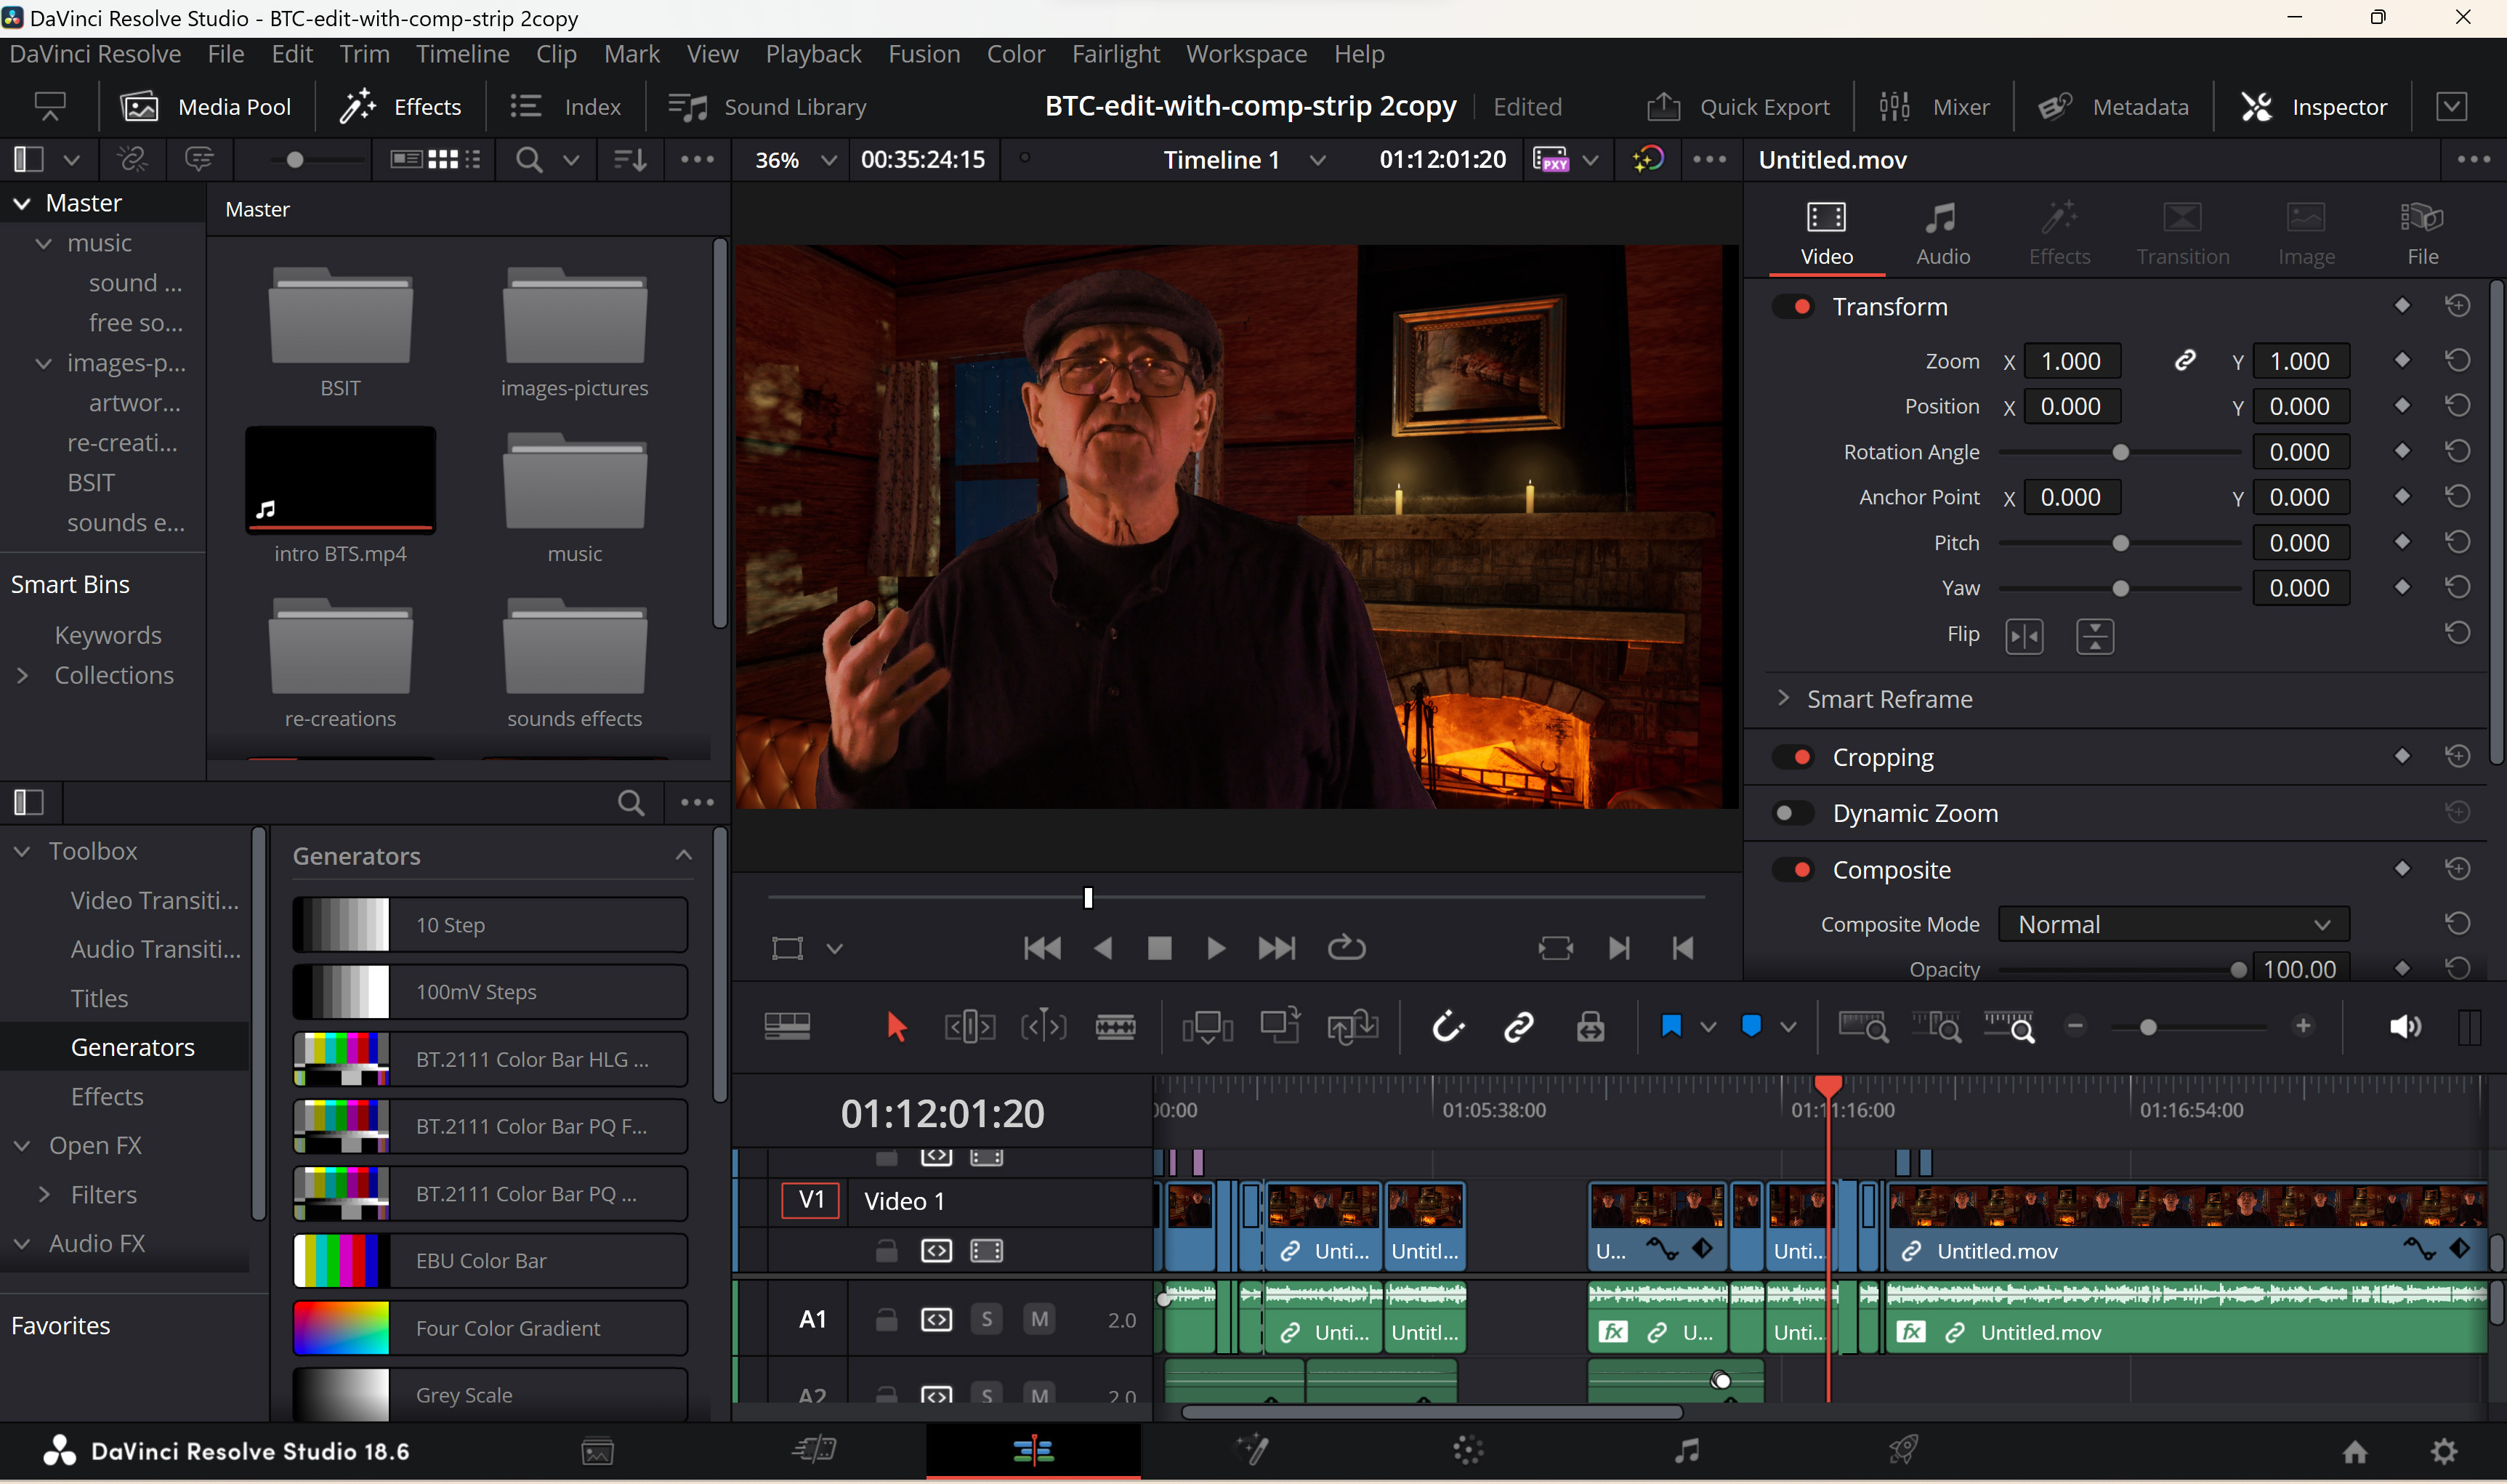Expand Smart Reframe section
This screenshot has height=1484, width=2507.
point(1783,698)
